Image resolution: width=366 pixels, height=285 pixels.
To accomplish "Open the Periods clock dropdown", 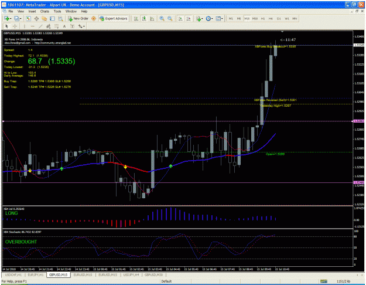I will click(209, 18).
